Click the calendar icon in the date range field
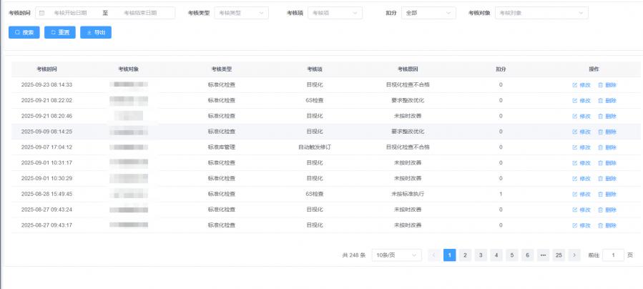 click(x=41, y=13)
